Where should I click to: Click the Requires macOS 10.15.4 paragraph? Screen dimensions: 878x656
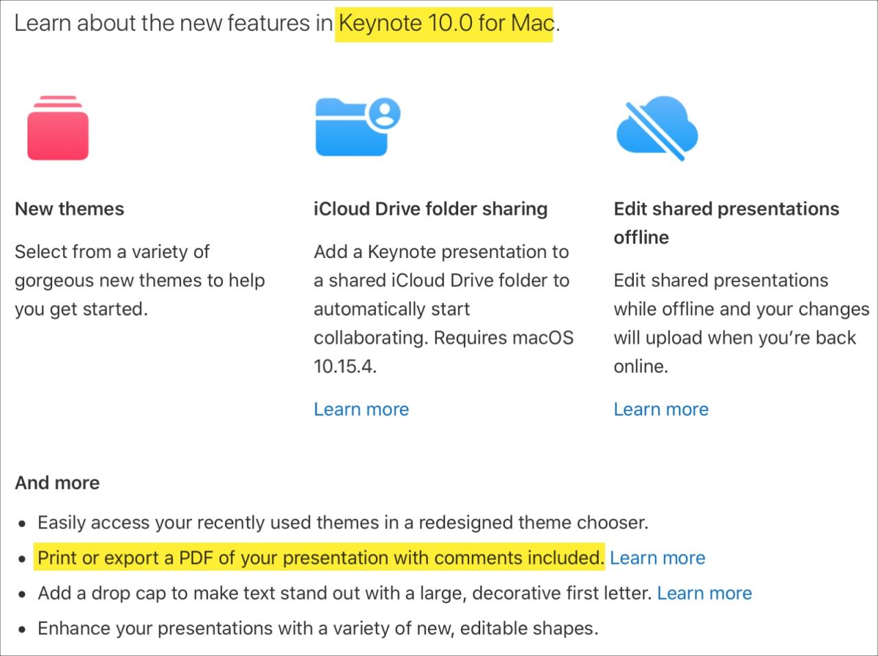coord(444,309)
